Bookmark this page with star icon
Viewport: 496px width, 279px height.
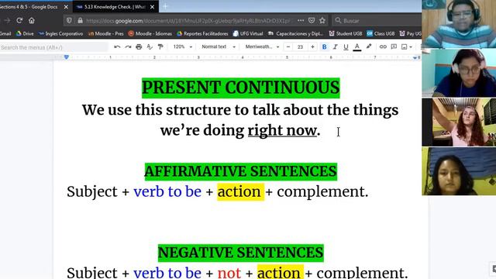coord(322,21)
